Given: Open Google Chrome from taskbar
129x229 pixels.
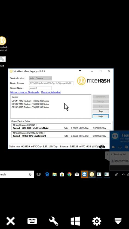Looking at the screenshot, I should coord(69,174).
